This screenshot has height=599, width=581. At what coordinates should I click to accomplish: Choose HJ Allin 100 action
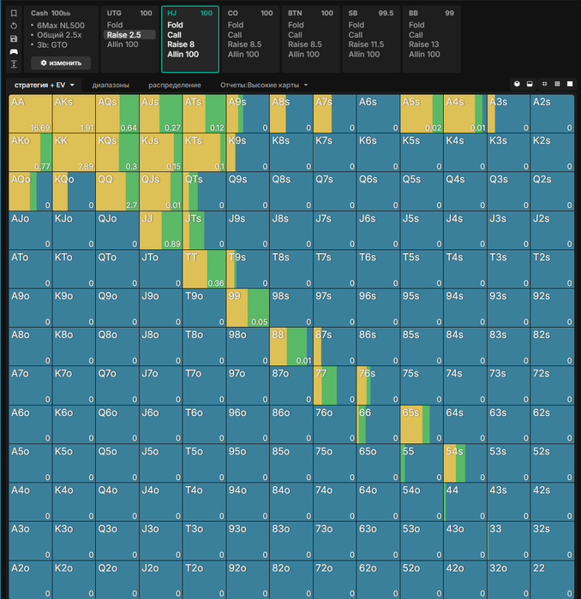pyautogui.click(x=183, y=54)
